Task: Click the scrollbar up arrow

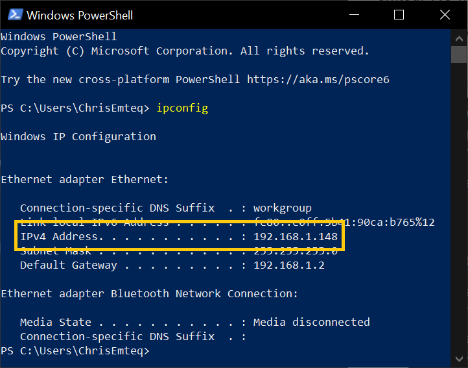Action: [x=459, y=38]
